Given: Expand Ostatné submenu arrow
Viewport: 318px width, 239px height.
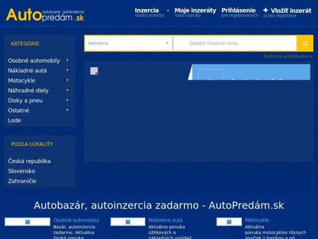Looking at the screenshot, I should (x=67, y=110).
